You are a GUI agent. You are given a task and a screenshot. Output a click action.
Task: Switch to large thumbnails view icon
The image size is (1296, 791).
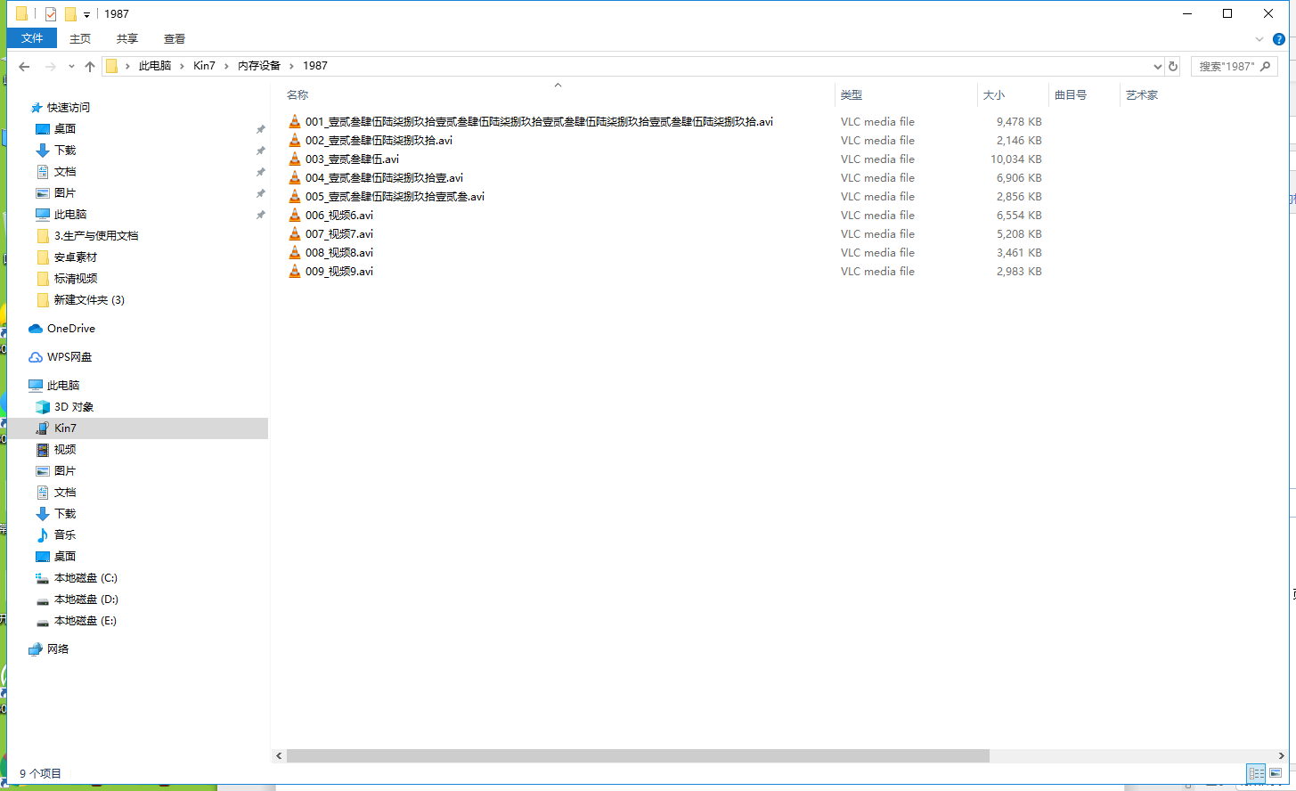pos(1276,773)
